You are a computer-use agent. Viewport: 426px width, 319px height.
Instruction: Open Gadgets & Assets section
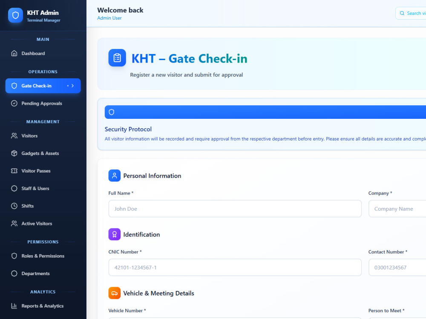[43, 153]
